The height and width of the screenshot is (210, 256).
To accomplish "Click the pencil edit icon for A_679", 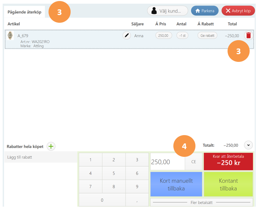I will (127, 35).
